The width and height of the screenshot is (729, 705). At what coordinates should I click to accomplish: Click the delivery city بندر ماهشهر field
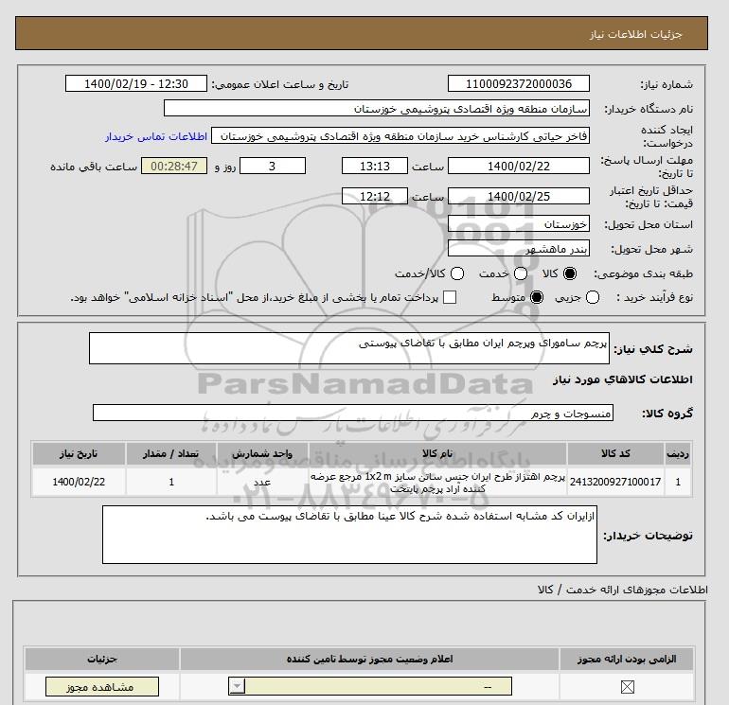(x=519, y=249)
